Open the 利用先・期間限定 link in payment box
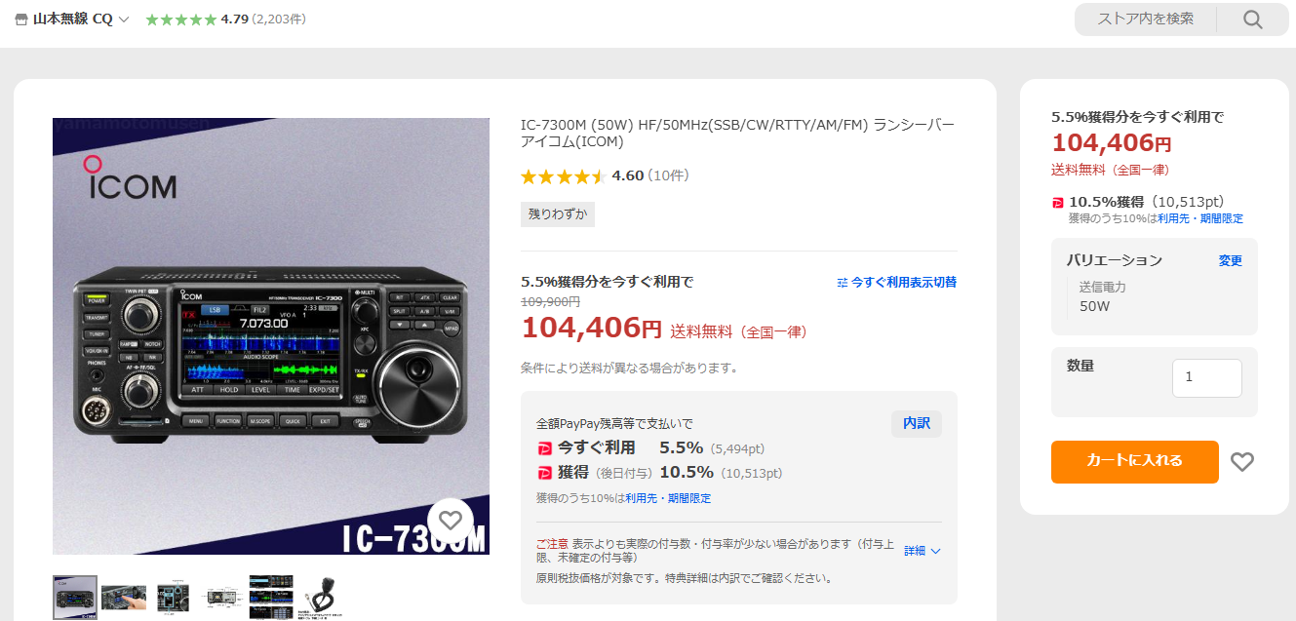Image resolution: width=1296 pixels, height=621 pixels. pos(668,498)
